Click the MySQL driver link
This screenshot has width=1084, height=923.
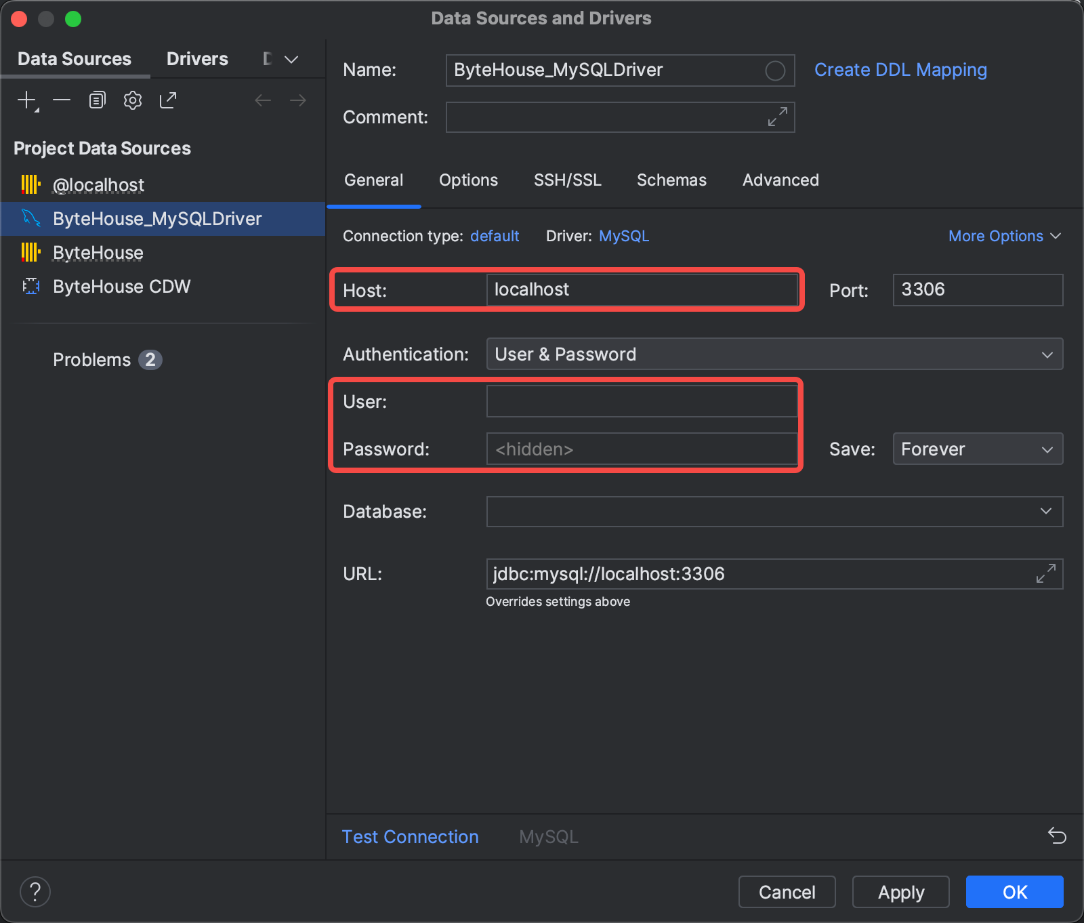[624, 236]
